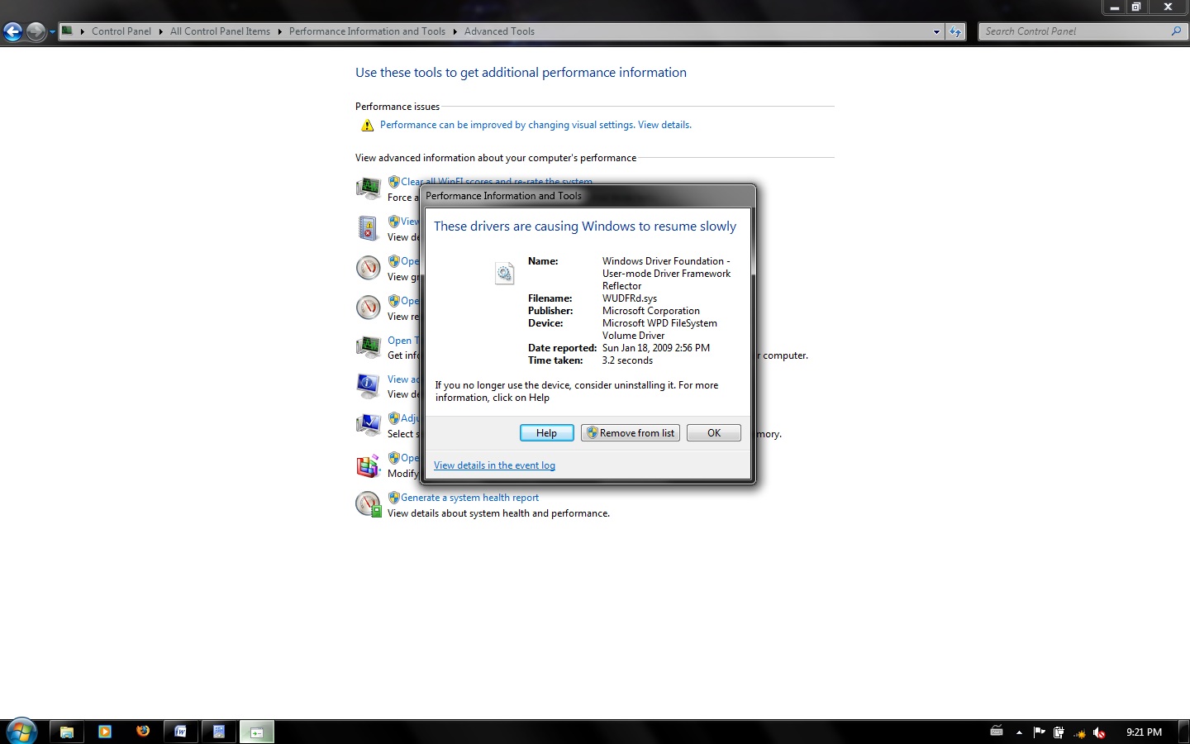Open the Windows Start menu orb
Viewport: 1190px width, 744px height.
(21, 732)
